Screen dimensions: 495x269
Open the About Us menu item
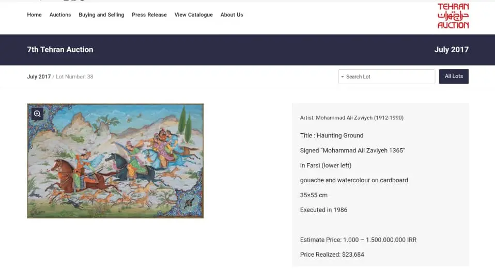coord(231,15)
